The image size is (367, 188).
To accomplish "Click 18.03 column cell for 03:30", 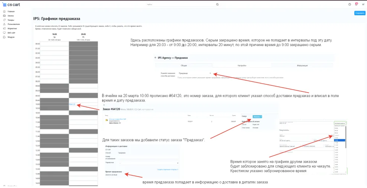I will click(54, 58).
